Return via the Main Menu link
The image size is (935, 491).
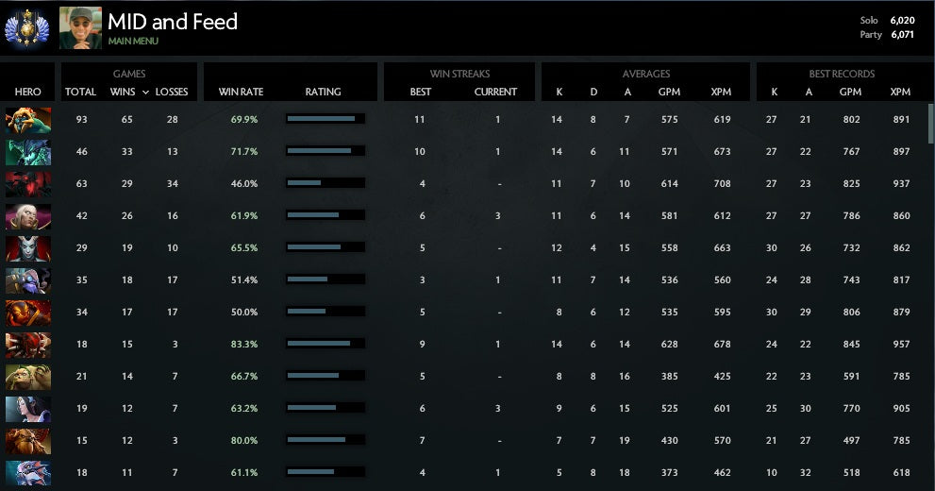point(133,42)
